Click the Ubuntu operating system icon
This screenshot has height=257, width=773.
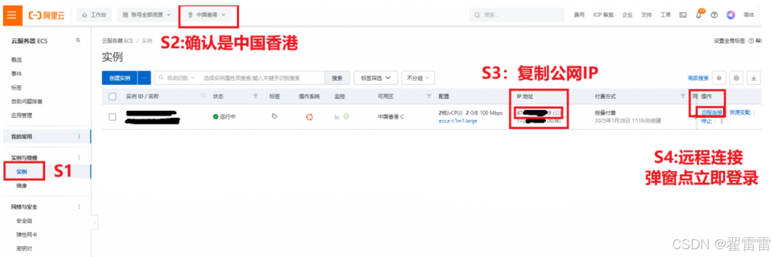click(x=310, y=116)
